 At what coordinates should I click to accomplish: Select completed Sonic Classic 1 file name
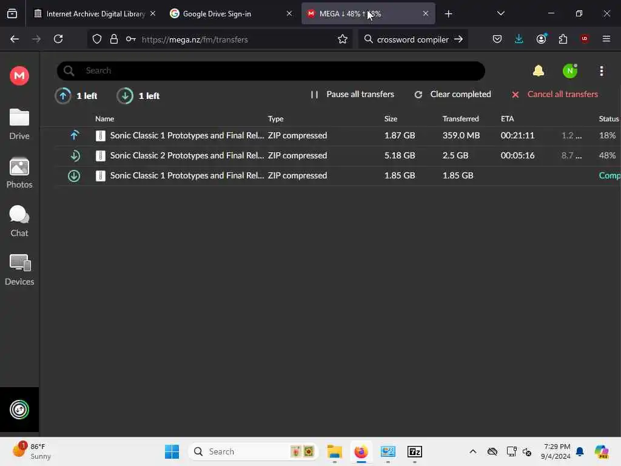tap(187, 175)
